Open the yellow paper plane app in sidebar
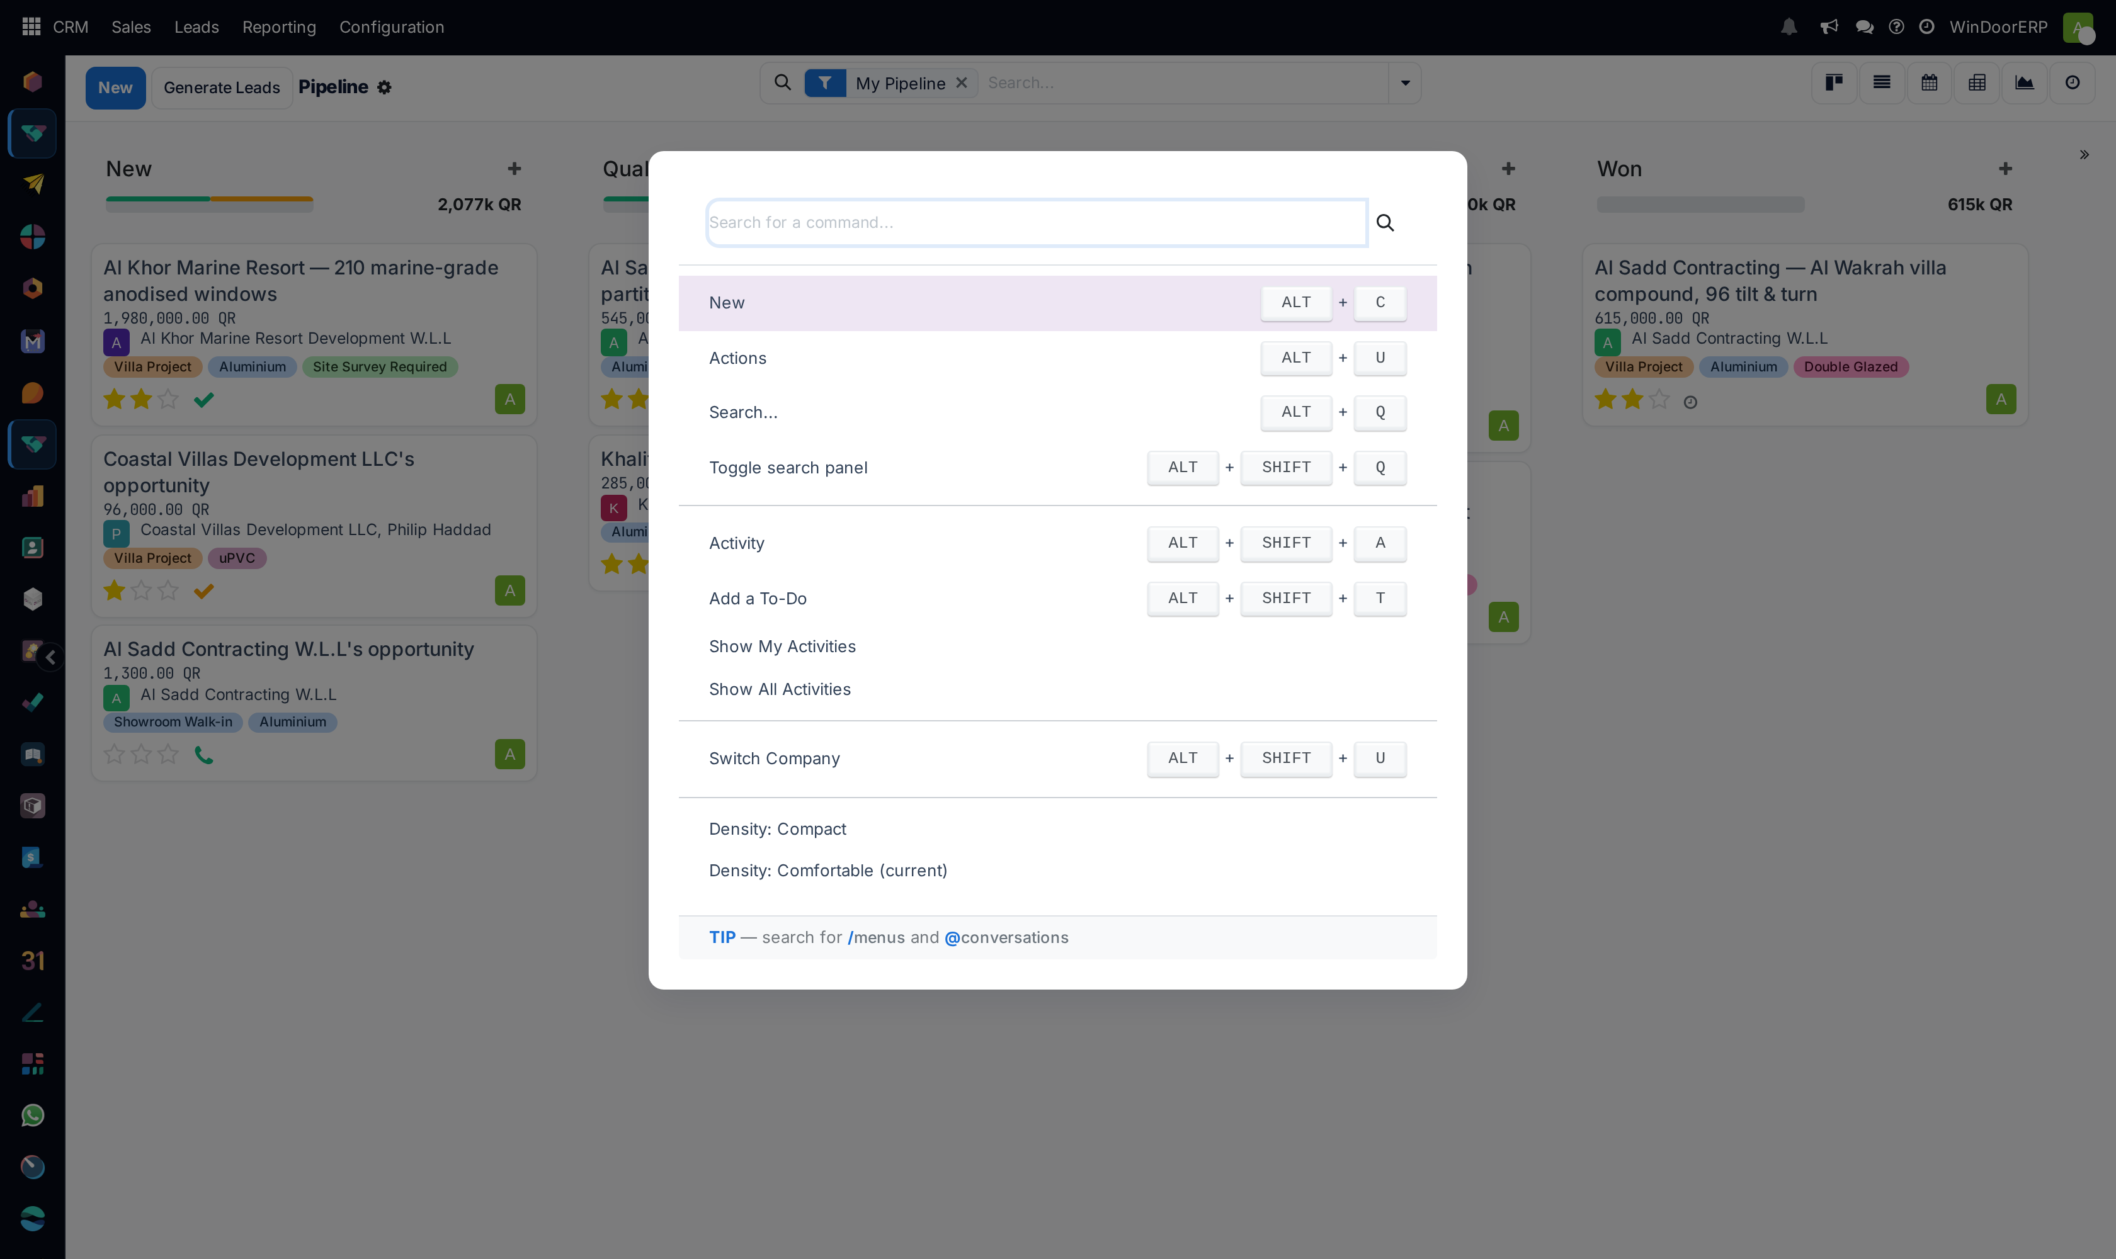 [32, 183]
